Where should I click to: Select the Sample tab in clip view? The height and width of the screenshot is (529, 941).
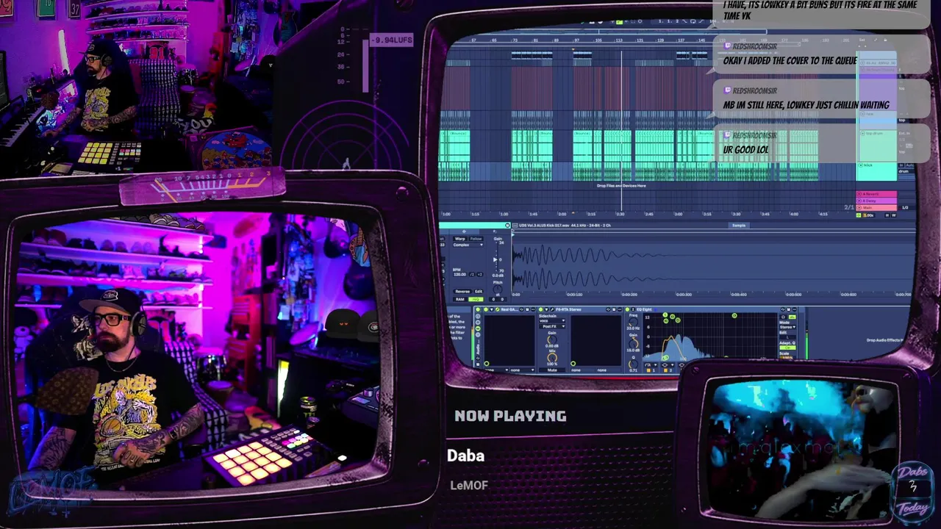739,226
